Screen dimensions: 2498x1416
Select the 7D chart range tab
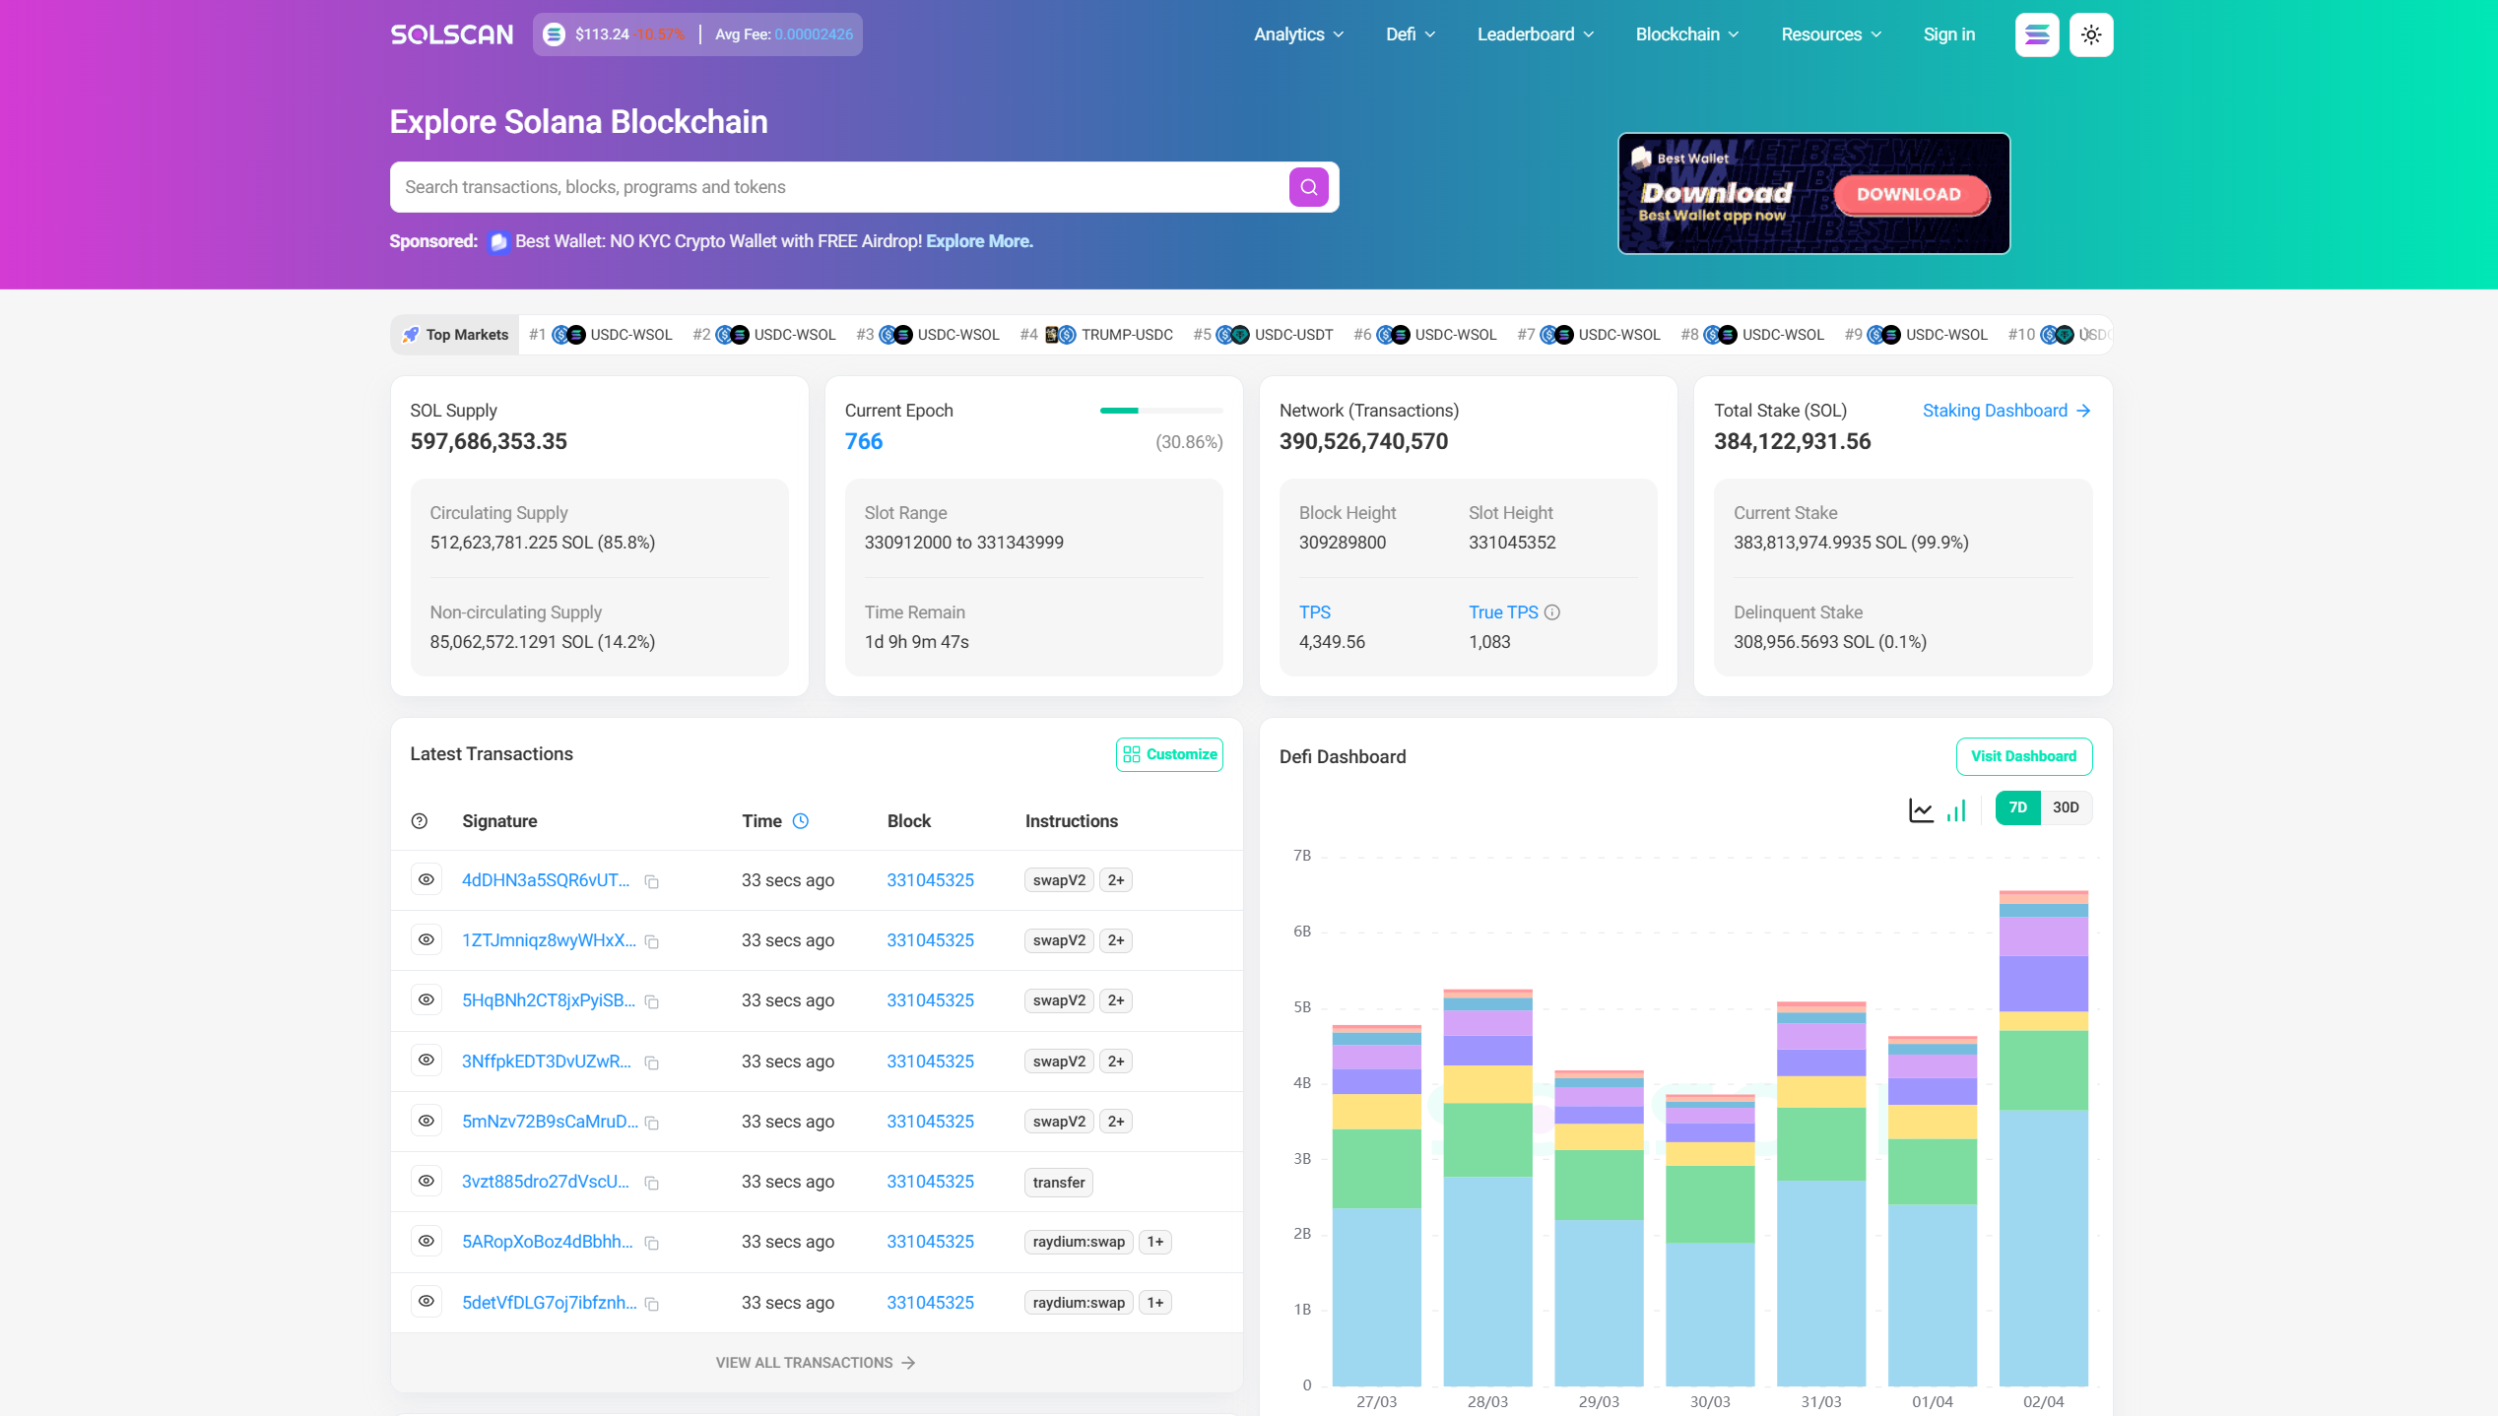pos(2017,807)
